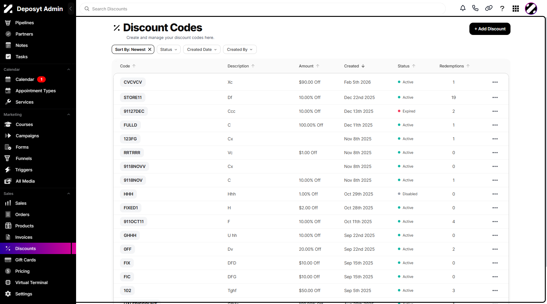547x304 pixels.
Task: Open the three-dot menu for HHH
Action: click(x=495, y=194)
